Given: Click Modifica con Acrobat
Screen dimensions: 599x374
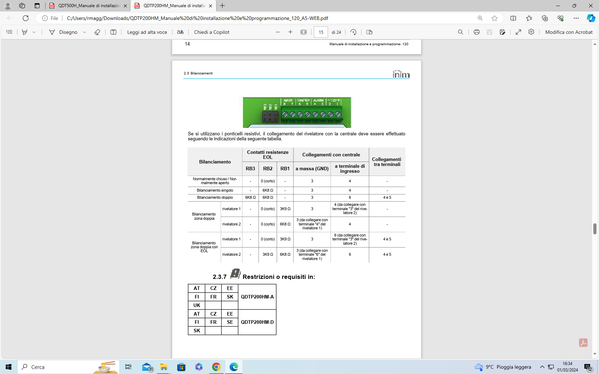Looking at the screenshot, I should pyautogui.click(x=569, y=32).
